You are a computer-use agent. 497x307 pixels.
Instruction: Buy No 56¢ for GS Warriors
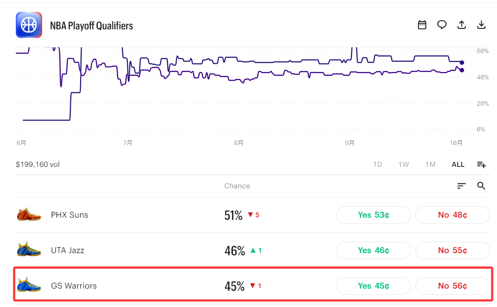tap(452, 286)
